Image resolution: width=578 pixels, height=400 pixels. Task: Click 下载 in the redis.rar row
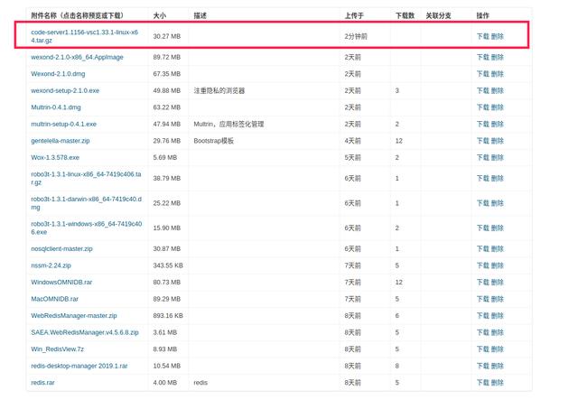(x=483, y=383)
